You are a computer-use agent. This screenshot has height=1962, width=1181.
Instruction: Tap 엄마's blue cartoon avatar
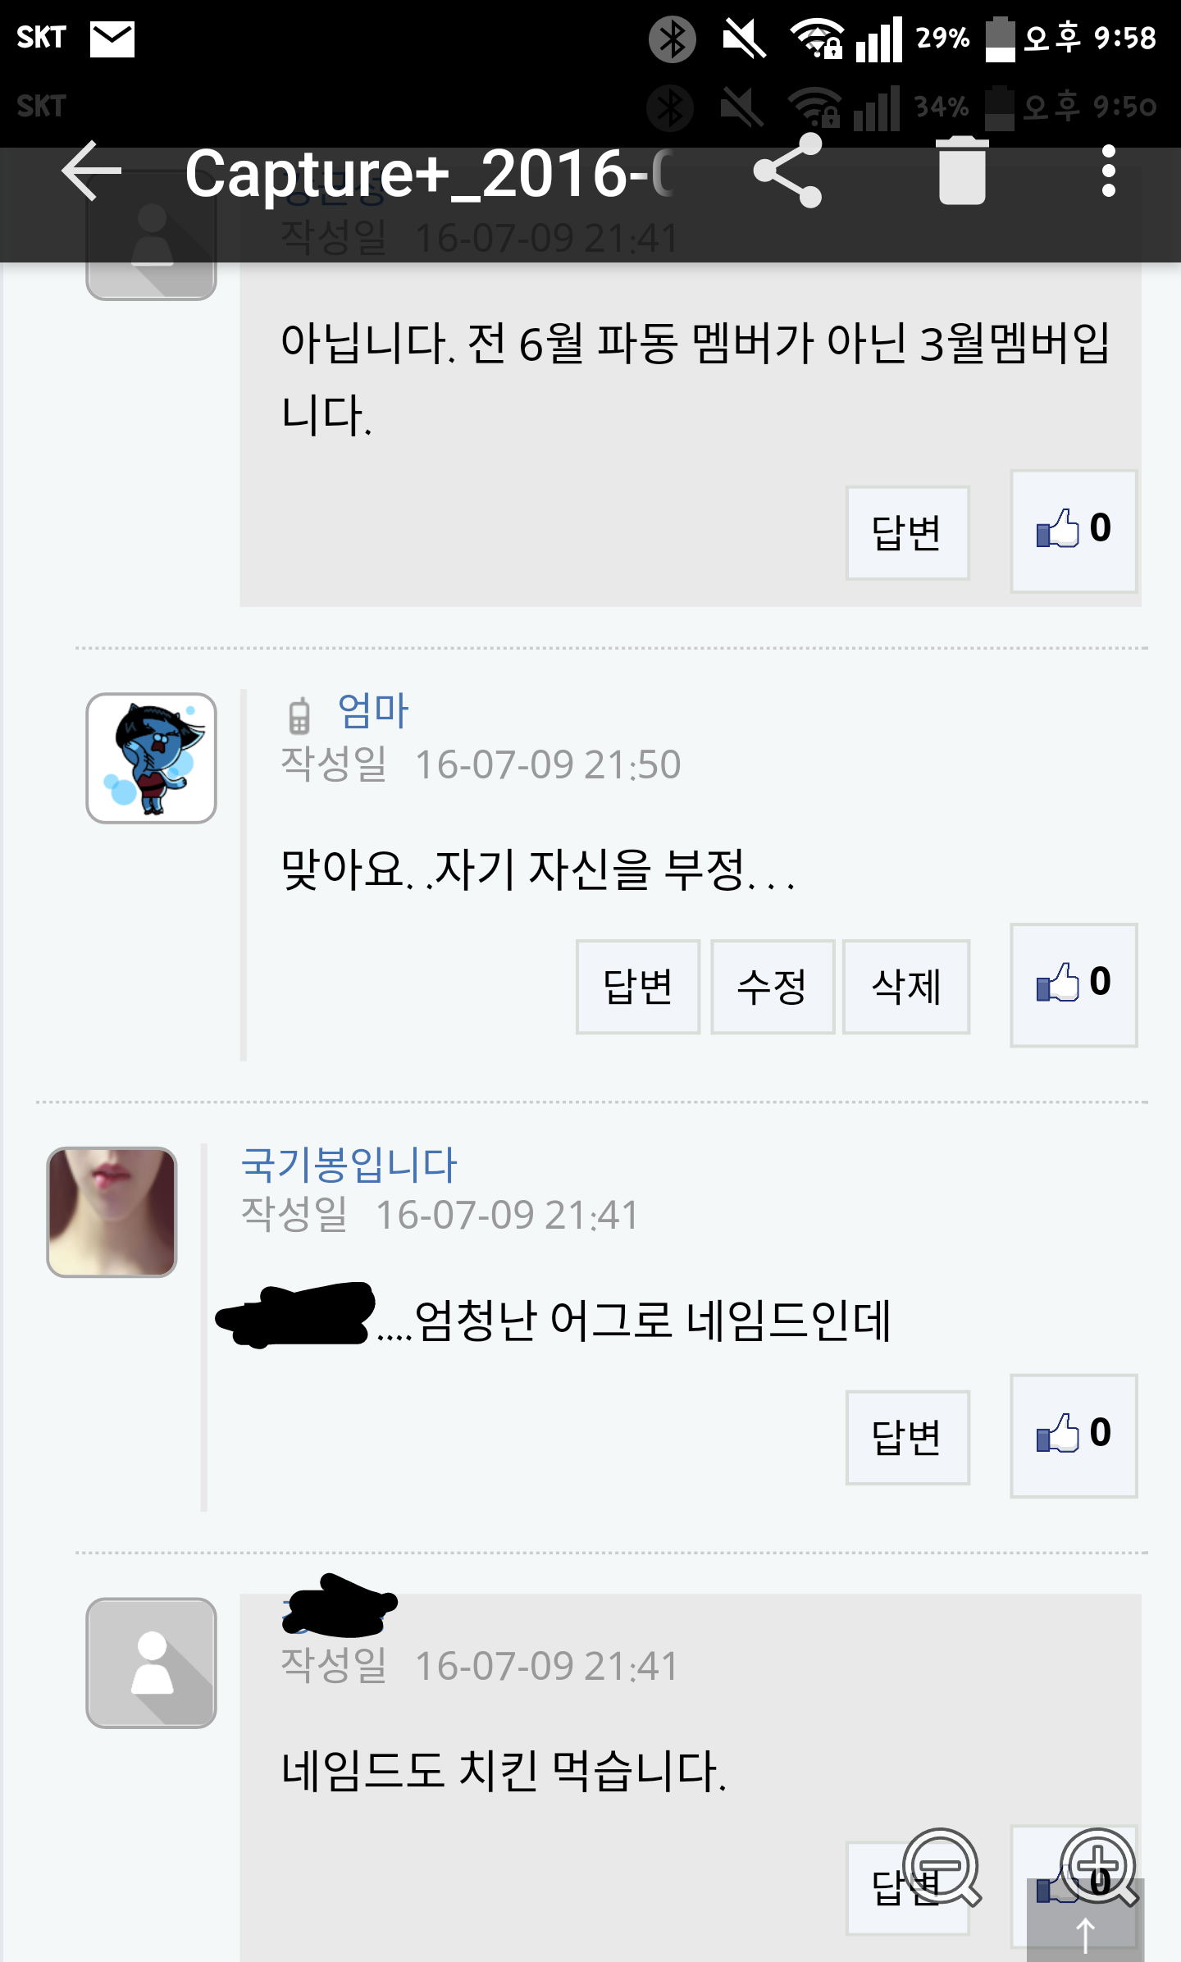[152, 758]
